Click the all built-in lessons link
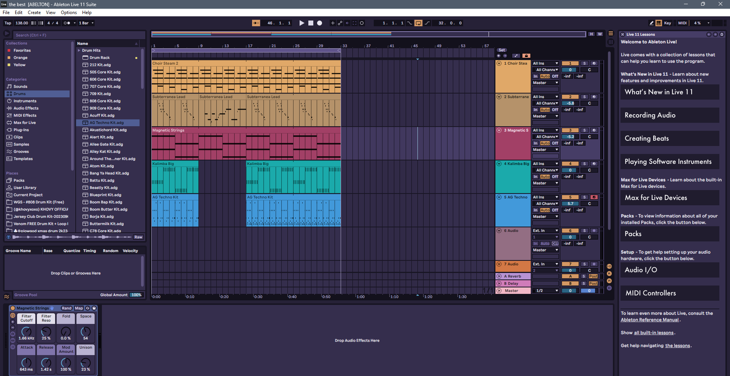Screen dimensions: 730x376 pyautogui.click(x=654, y=333)
